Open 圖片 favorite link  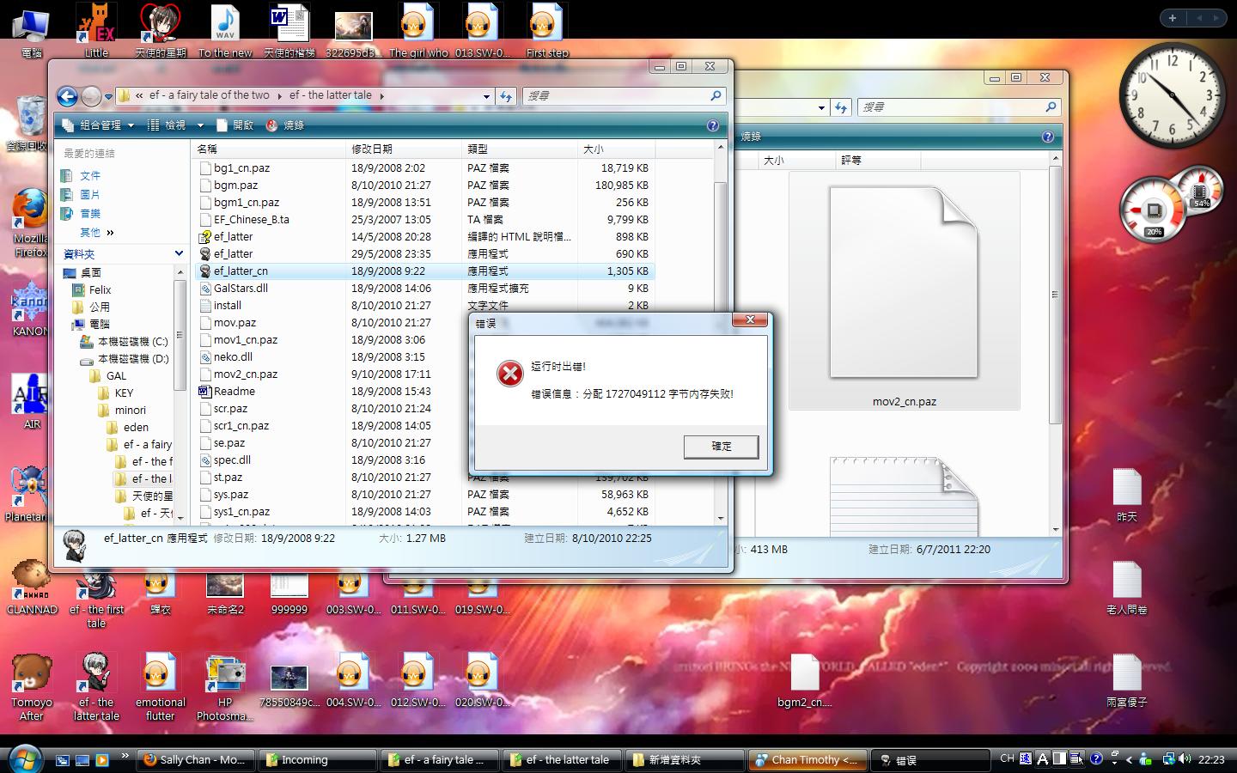tap(90, 194)
